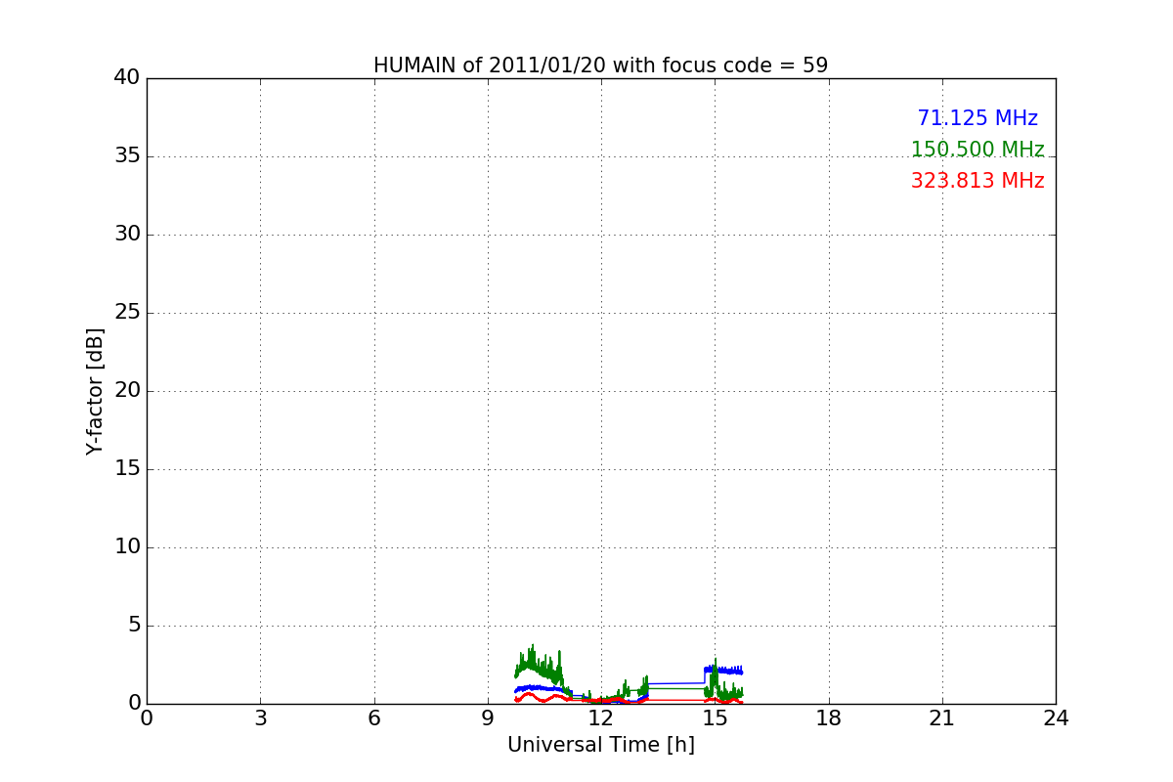1173x782 pixels.
Task: Click the y-axis tick label 10
Action: [127, 547]
